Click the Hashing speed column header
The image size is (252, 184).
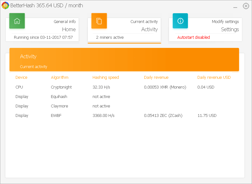pyautogui.click(x=105, y=77)
